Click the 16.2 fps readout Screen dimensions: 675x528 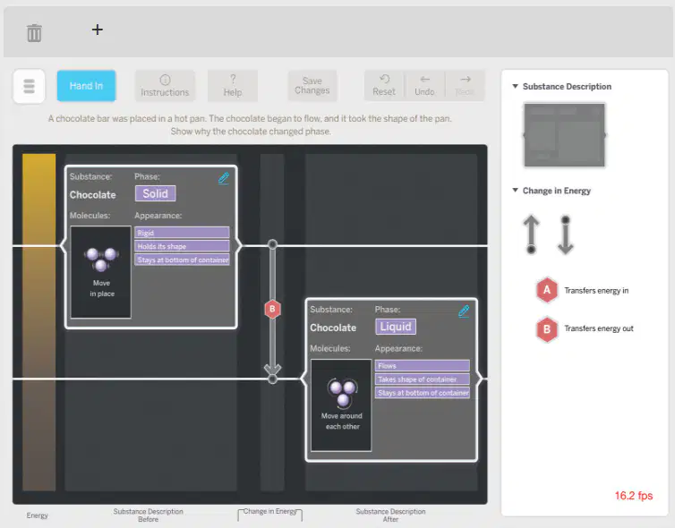[x=634, y=495]
